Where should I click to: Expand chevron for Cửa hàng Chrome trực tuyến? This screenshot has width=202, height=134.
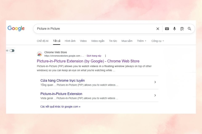(x=155, y=82)
